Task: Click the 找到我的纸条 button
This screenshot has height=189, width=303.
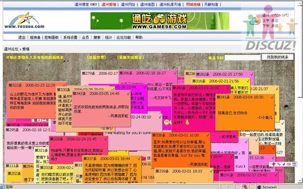Action: pyautogui.click(x=277, y=57)
